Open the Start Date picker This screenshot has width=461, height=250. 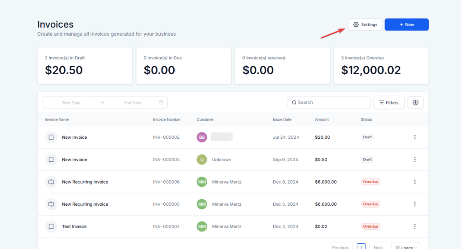(x=71, y=103)
